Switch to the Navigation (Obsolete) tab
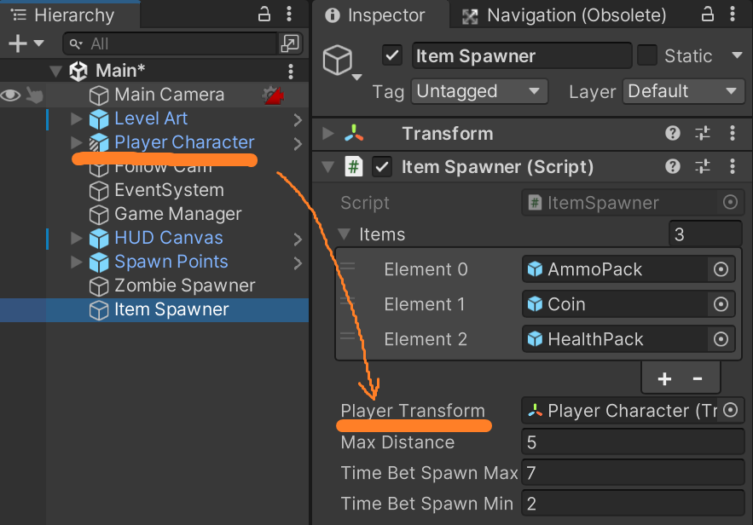This screenshot has height=525, width=753. click(x=565, y=15)
